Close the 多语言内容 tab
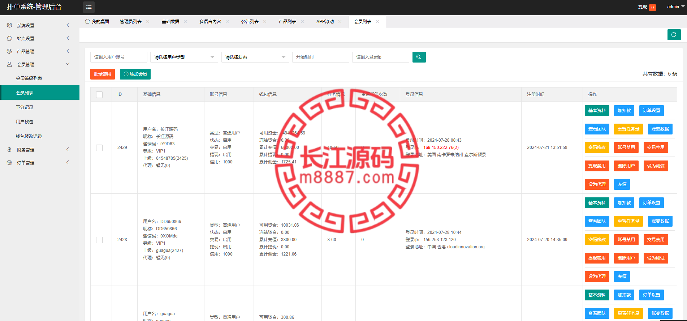Viewport: 687px width, 321px height. [227, 22]
